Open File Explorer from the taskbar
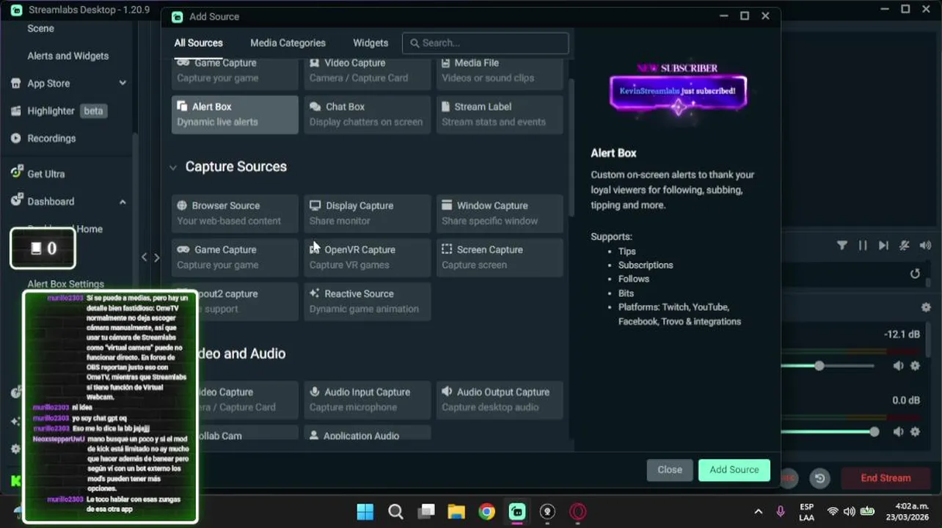 (x=456, y=511)
